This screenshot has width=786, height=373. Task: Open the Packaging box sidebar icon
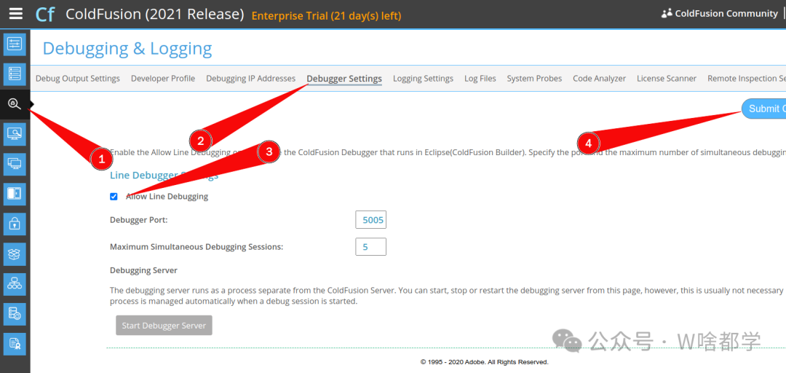[x=15, y=254]
